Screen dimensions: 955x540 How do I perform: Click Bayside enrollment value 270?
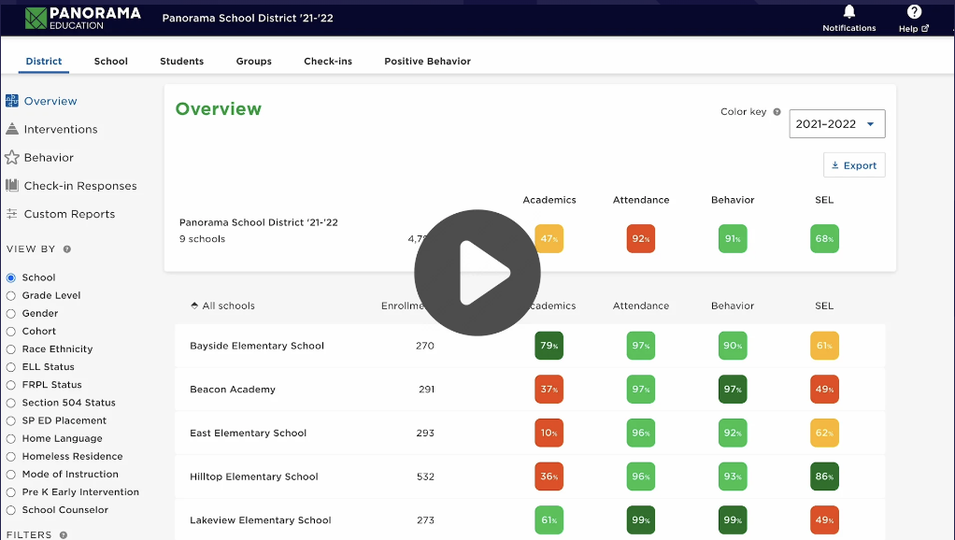425,346
